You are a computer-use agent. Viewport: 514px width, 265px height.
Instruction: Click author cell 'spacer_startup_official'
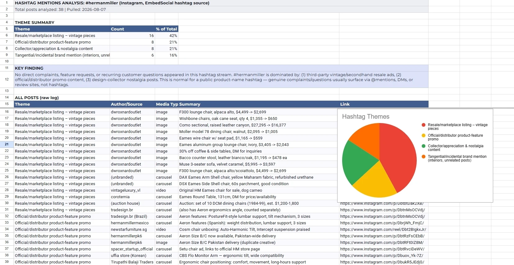(132, 249)
